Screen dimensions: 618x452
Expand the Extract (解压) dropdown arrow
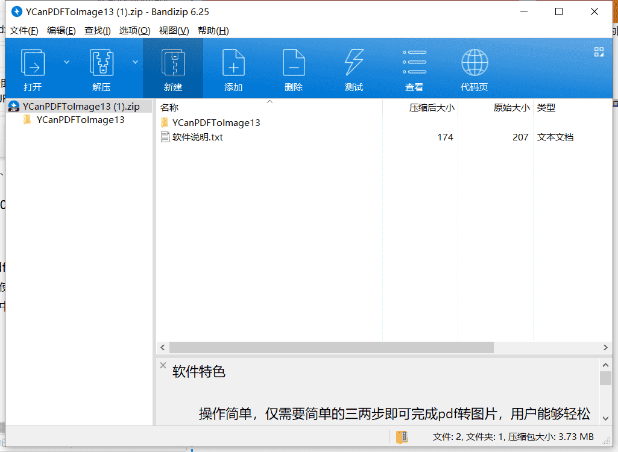(135, 62)
